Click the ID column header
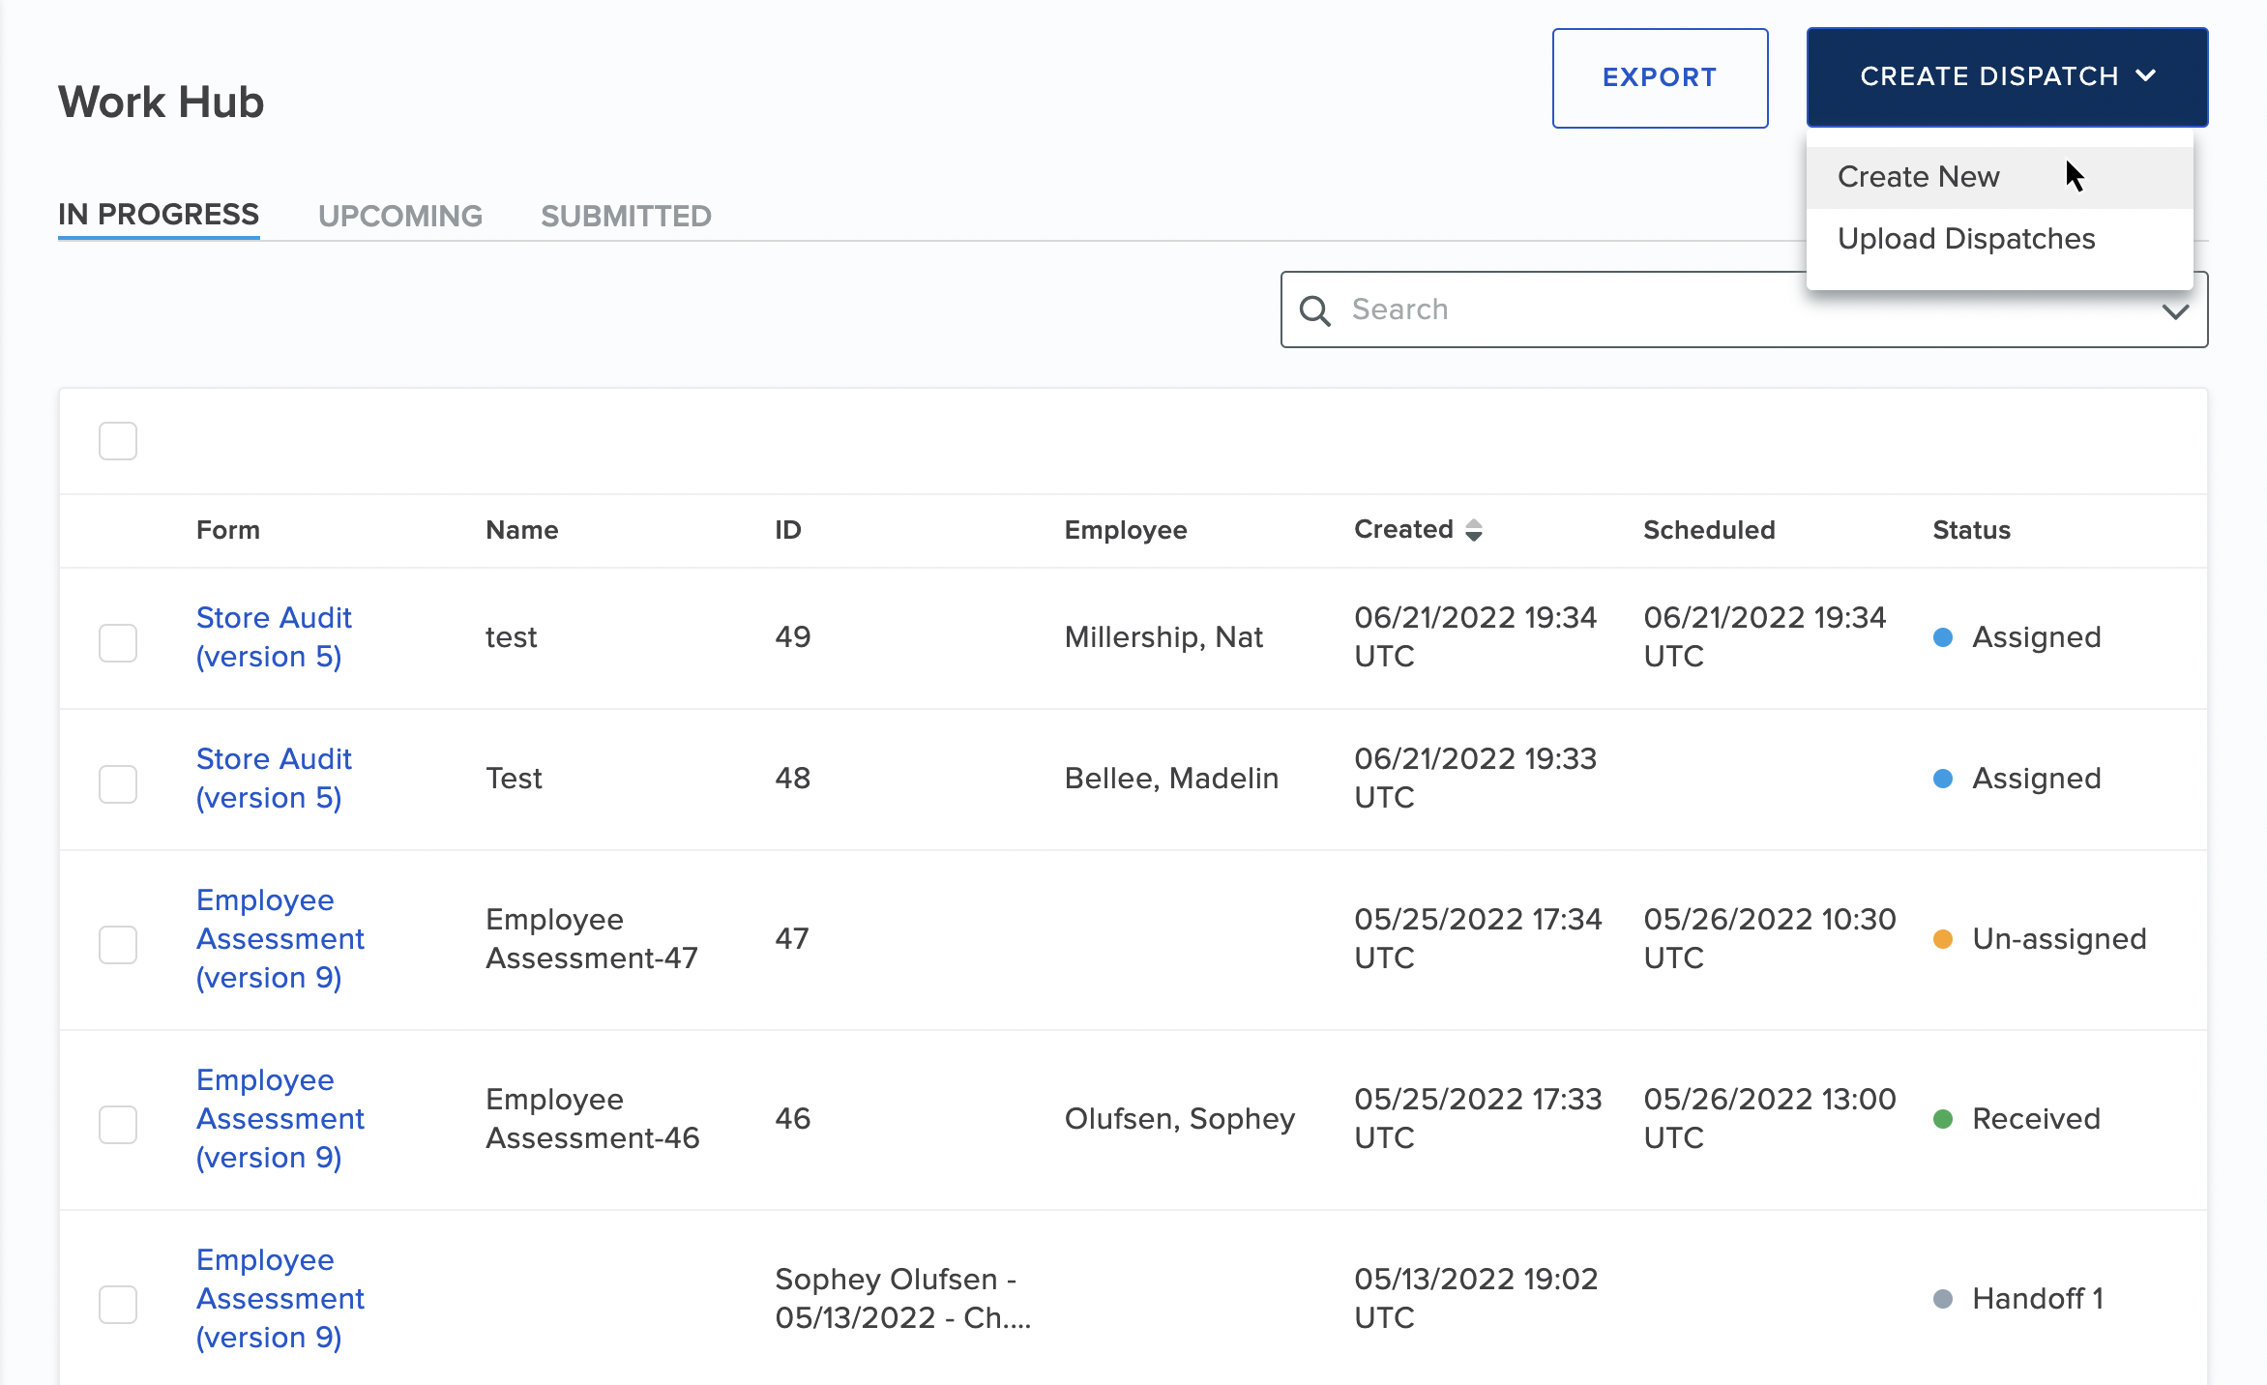The height and width of the screenshot is (1385, 2267). point(788,530)
